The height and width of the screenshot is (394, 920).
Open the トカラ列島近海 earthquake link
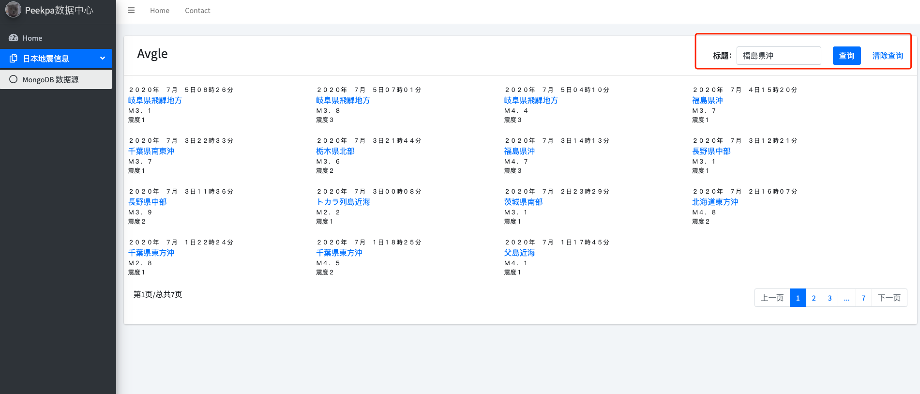pyautogui.click(x=343, y=202)
